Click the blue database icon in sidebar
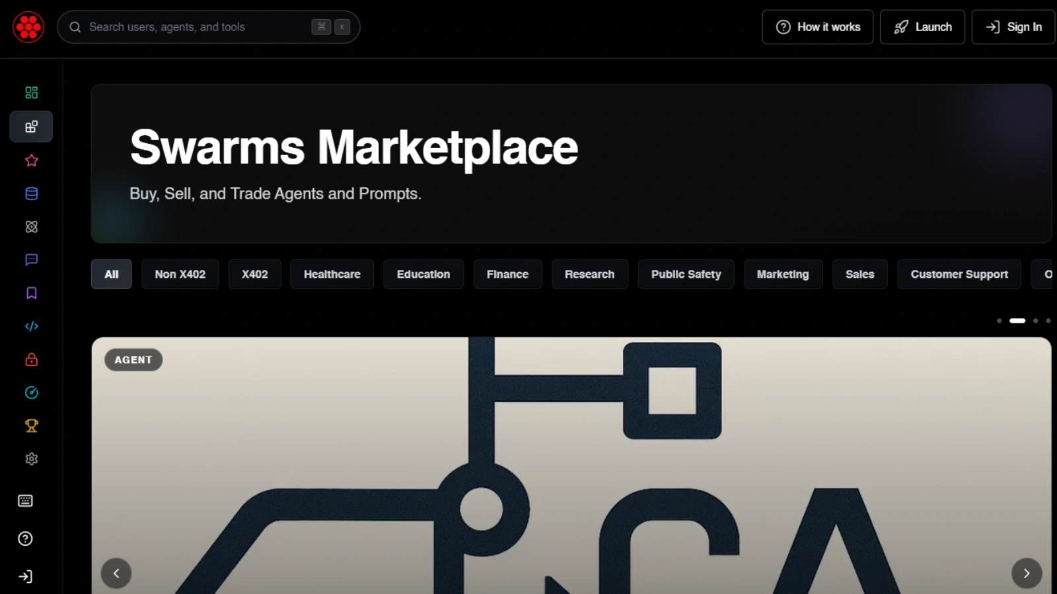The width and height of the screenshot is (1057, 594). pyautogui.click(x=31, y=193)
